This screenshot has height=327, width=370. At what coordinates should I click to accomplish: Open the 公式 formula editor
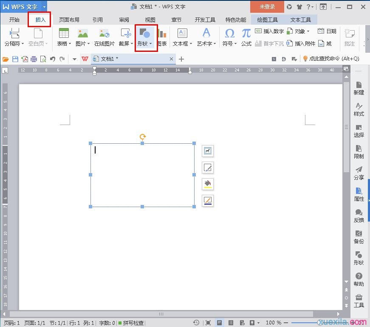[x=246, y=37]
